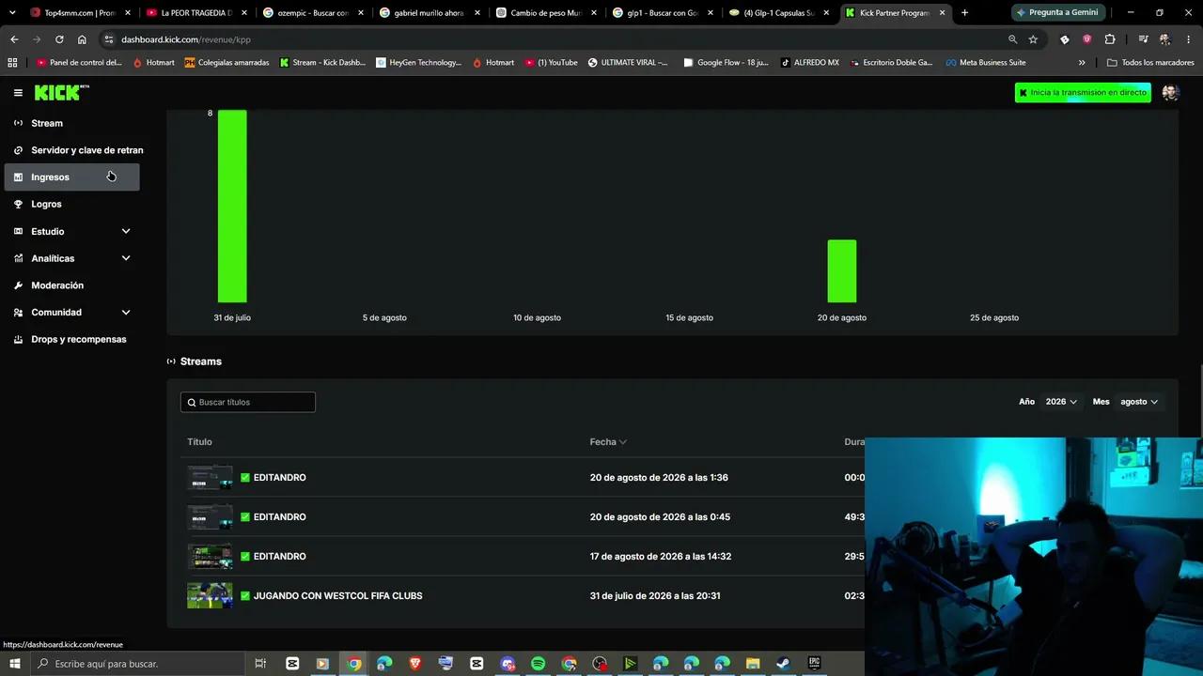Screen dimensions: 1203x676
Task: Open the Kick hamburger menu
Action: coord(18,93)
